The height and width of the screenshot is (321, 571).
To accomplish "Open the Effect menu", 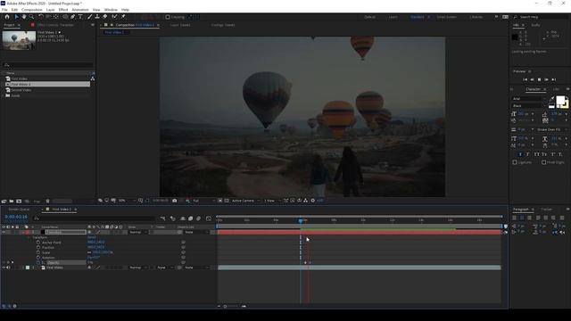I will 63,10.
